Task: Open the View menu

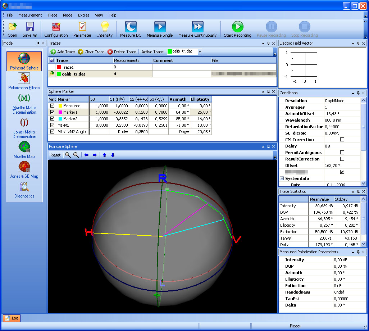Action: coord(99,15)
